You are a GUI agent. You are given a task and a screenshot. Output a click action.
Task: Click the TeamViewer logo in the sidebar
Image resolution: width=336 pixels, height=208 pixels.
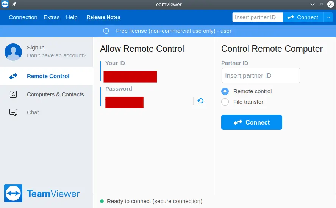coord(42,193)
